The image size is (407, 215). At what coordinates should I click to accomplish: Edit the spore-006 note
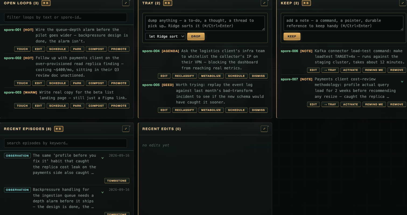pyautogui.click(x=314, y=70)
